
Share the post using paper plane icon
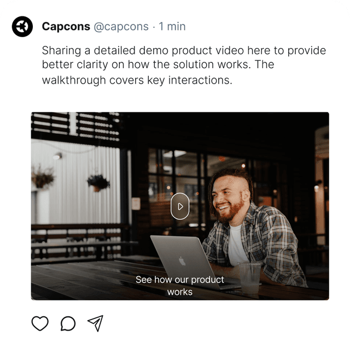(96, 323)
